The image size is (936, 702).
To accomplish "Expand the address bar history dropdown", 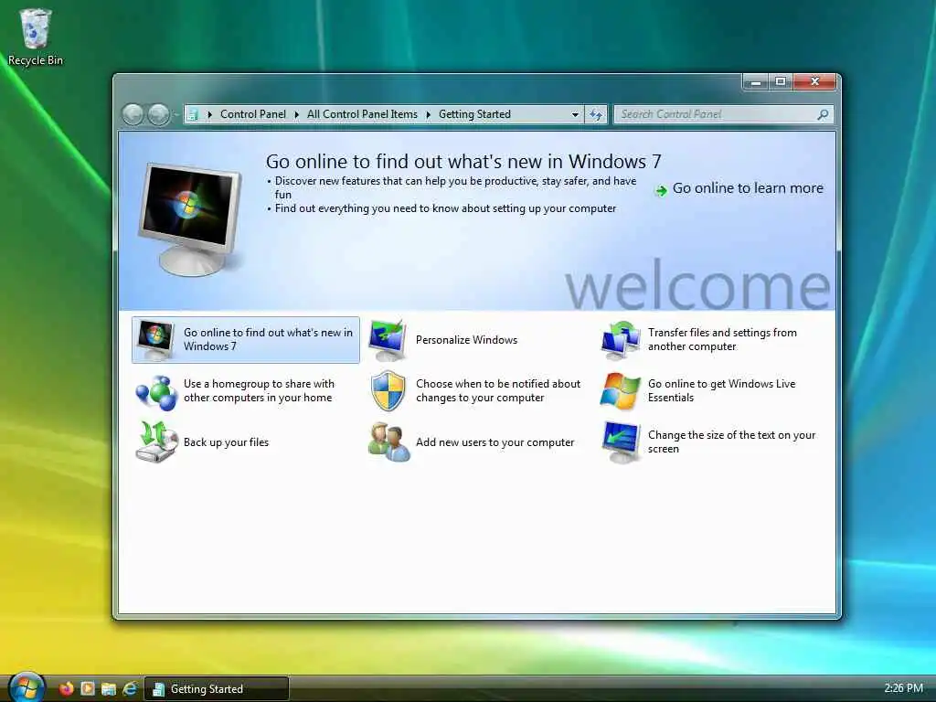I will coord(575,114).
